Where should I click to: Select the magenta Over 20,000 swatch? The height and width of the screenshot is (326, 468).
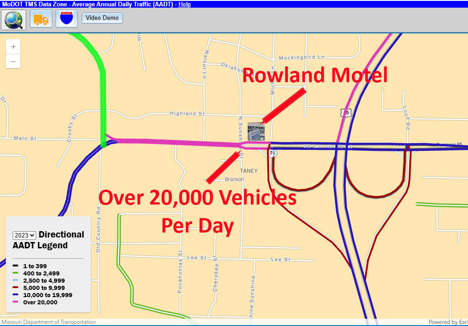tap(15, 302)
